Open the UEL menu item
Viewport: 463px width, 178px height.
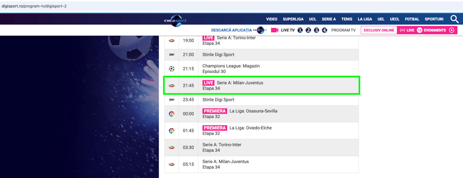381,19
